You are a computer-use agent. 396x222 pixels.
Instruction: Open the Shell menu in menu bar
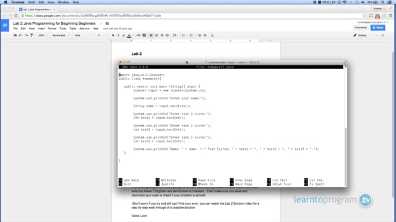pos(32,2)
